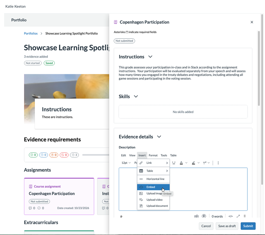
Task: Toggle superscript formatting icon
Action: click(204, 163)
